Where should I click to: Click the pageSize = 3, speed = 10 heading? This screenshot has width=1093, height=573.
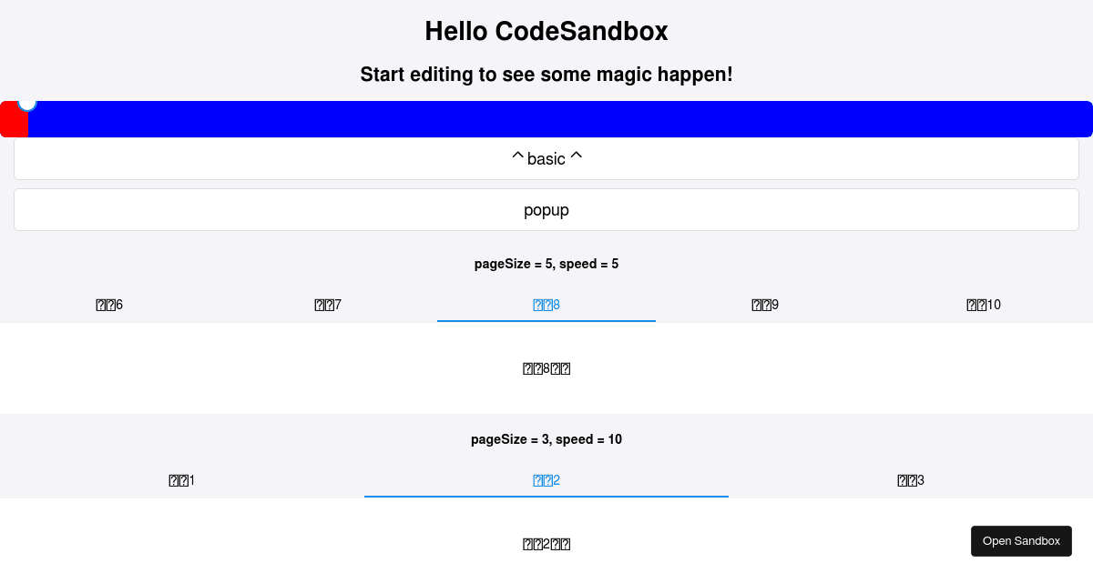546,439
